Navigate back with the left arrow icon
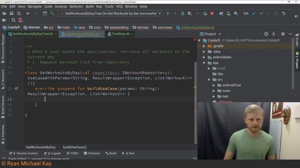 tap(28, 14)
